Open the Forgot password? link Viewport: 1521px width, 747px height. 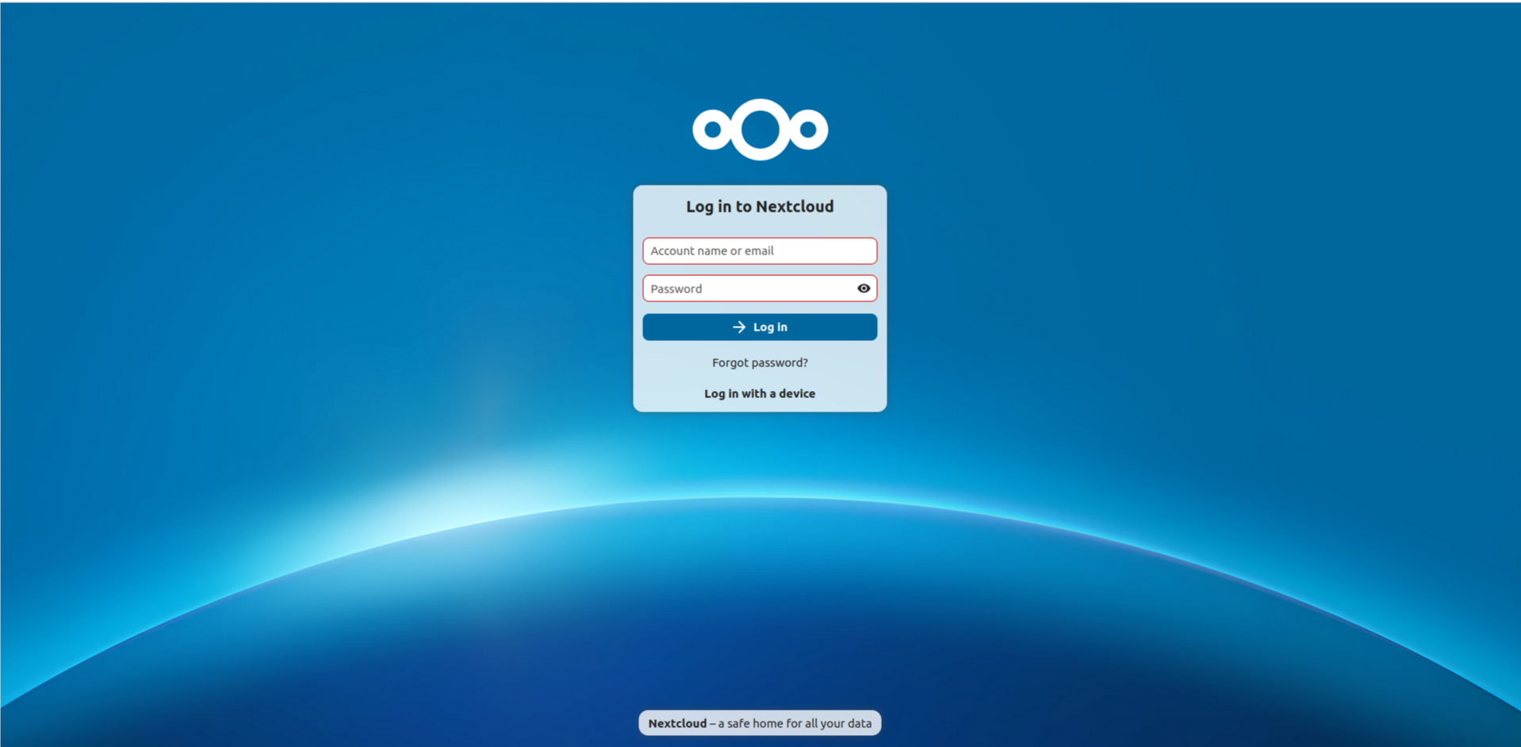pos(760,362)
